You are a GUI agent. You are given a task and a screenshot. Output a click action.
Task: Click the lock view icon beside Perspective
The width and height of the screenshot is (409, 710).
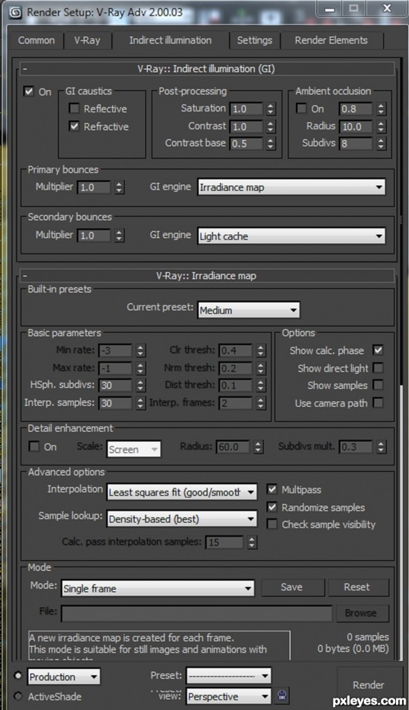coord(282,696)
